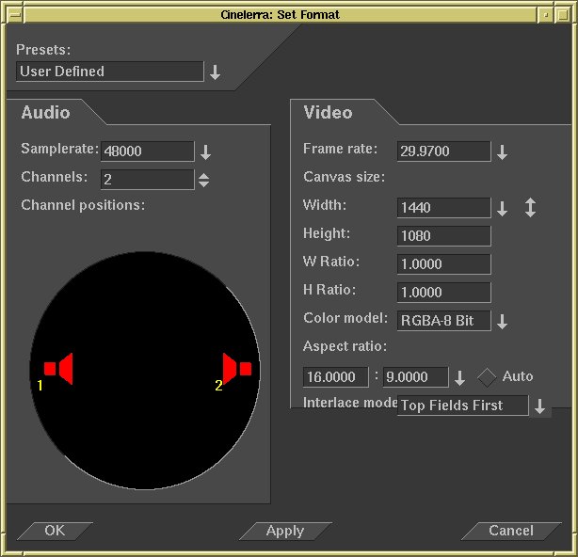Click the RGBA-8 Bit color model field
This screenshot has height=557, width=578.
click(x=443, y=321)
